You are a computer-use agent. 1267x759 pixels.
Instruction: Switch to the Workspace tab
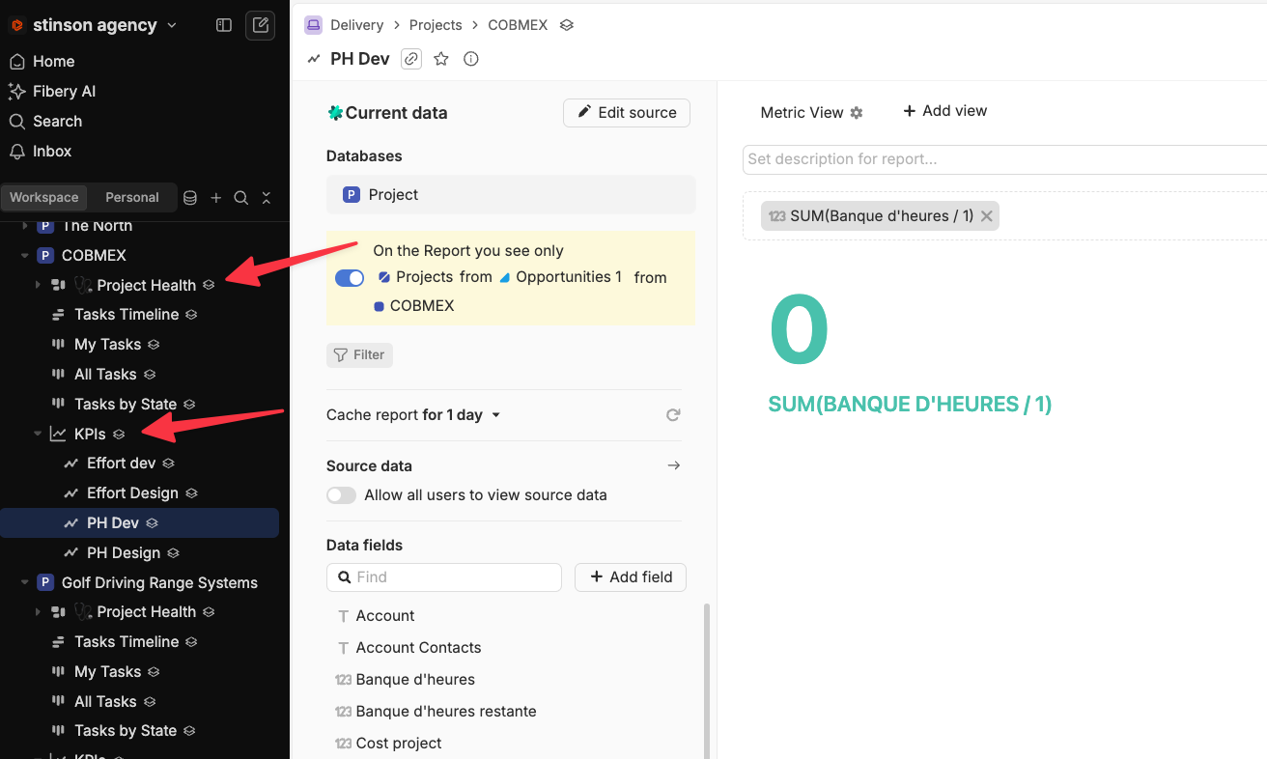(x=44, y=198)
